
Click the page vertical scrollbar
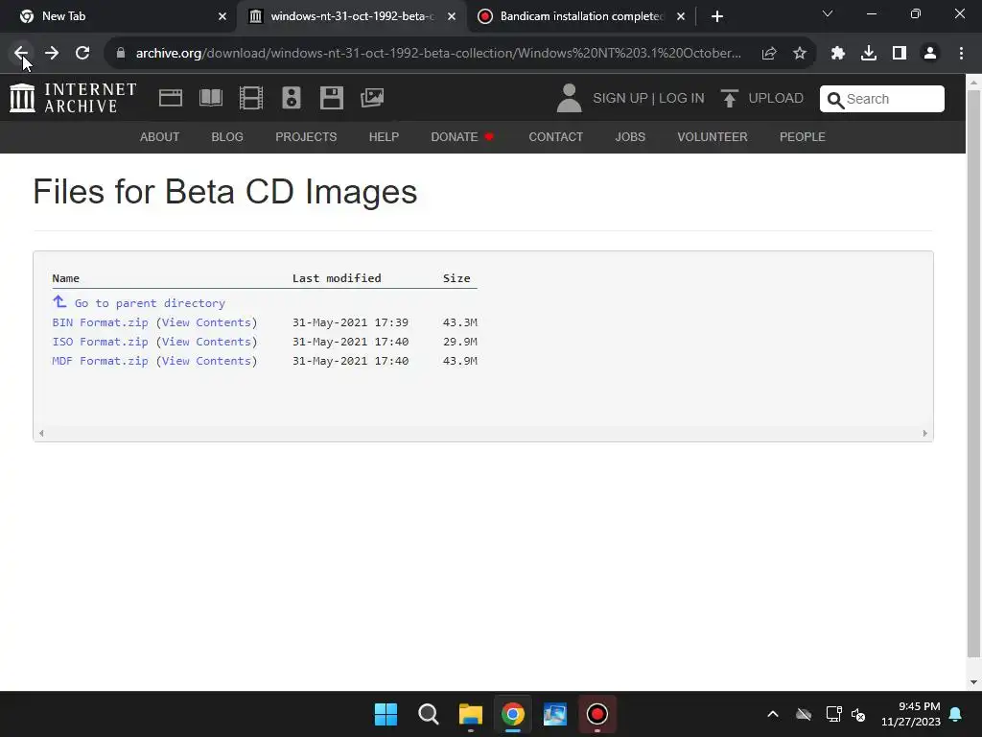[973, 373]
